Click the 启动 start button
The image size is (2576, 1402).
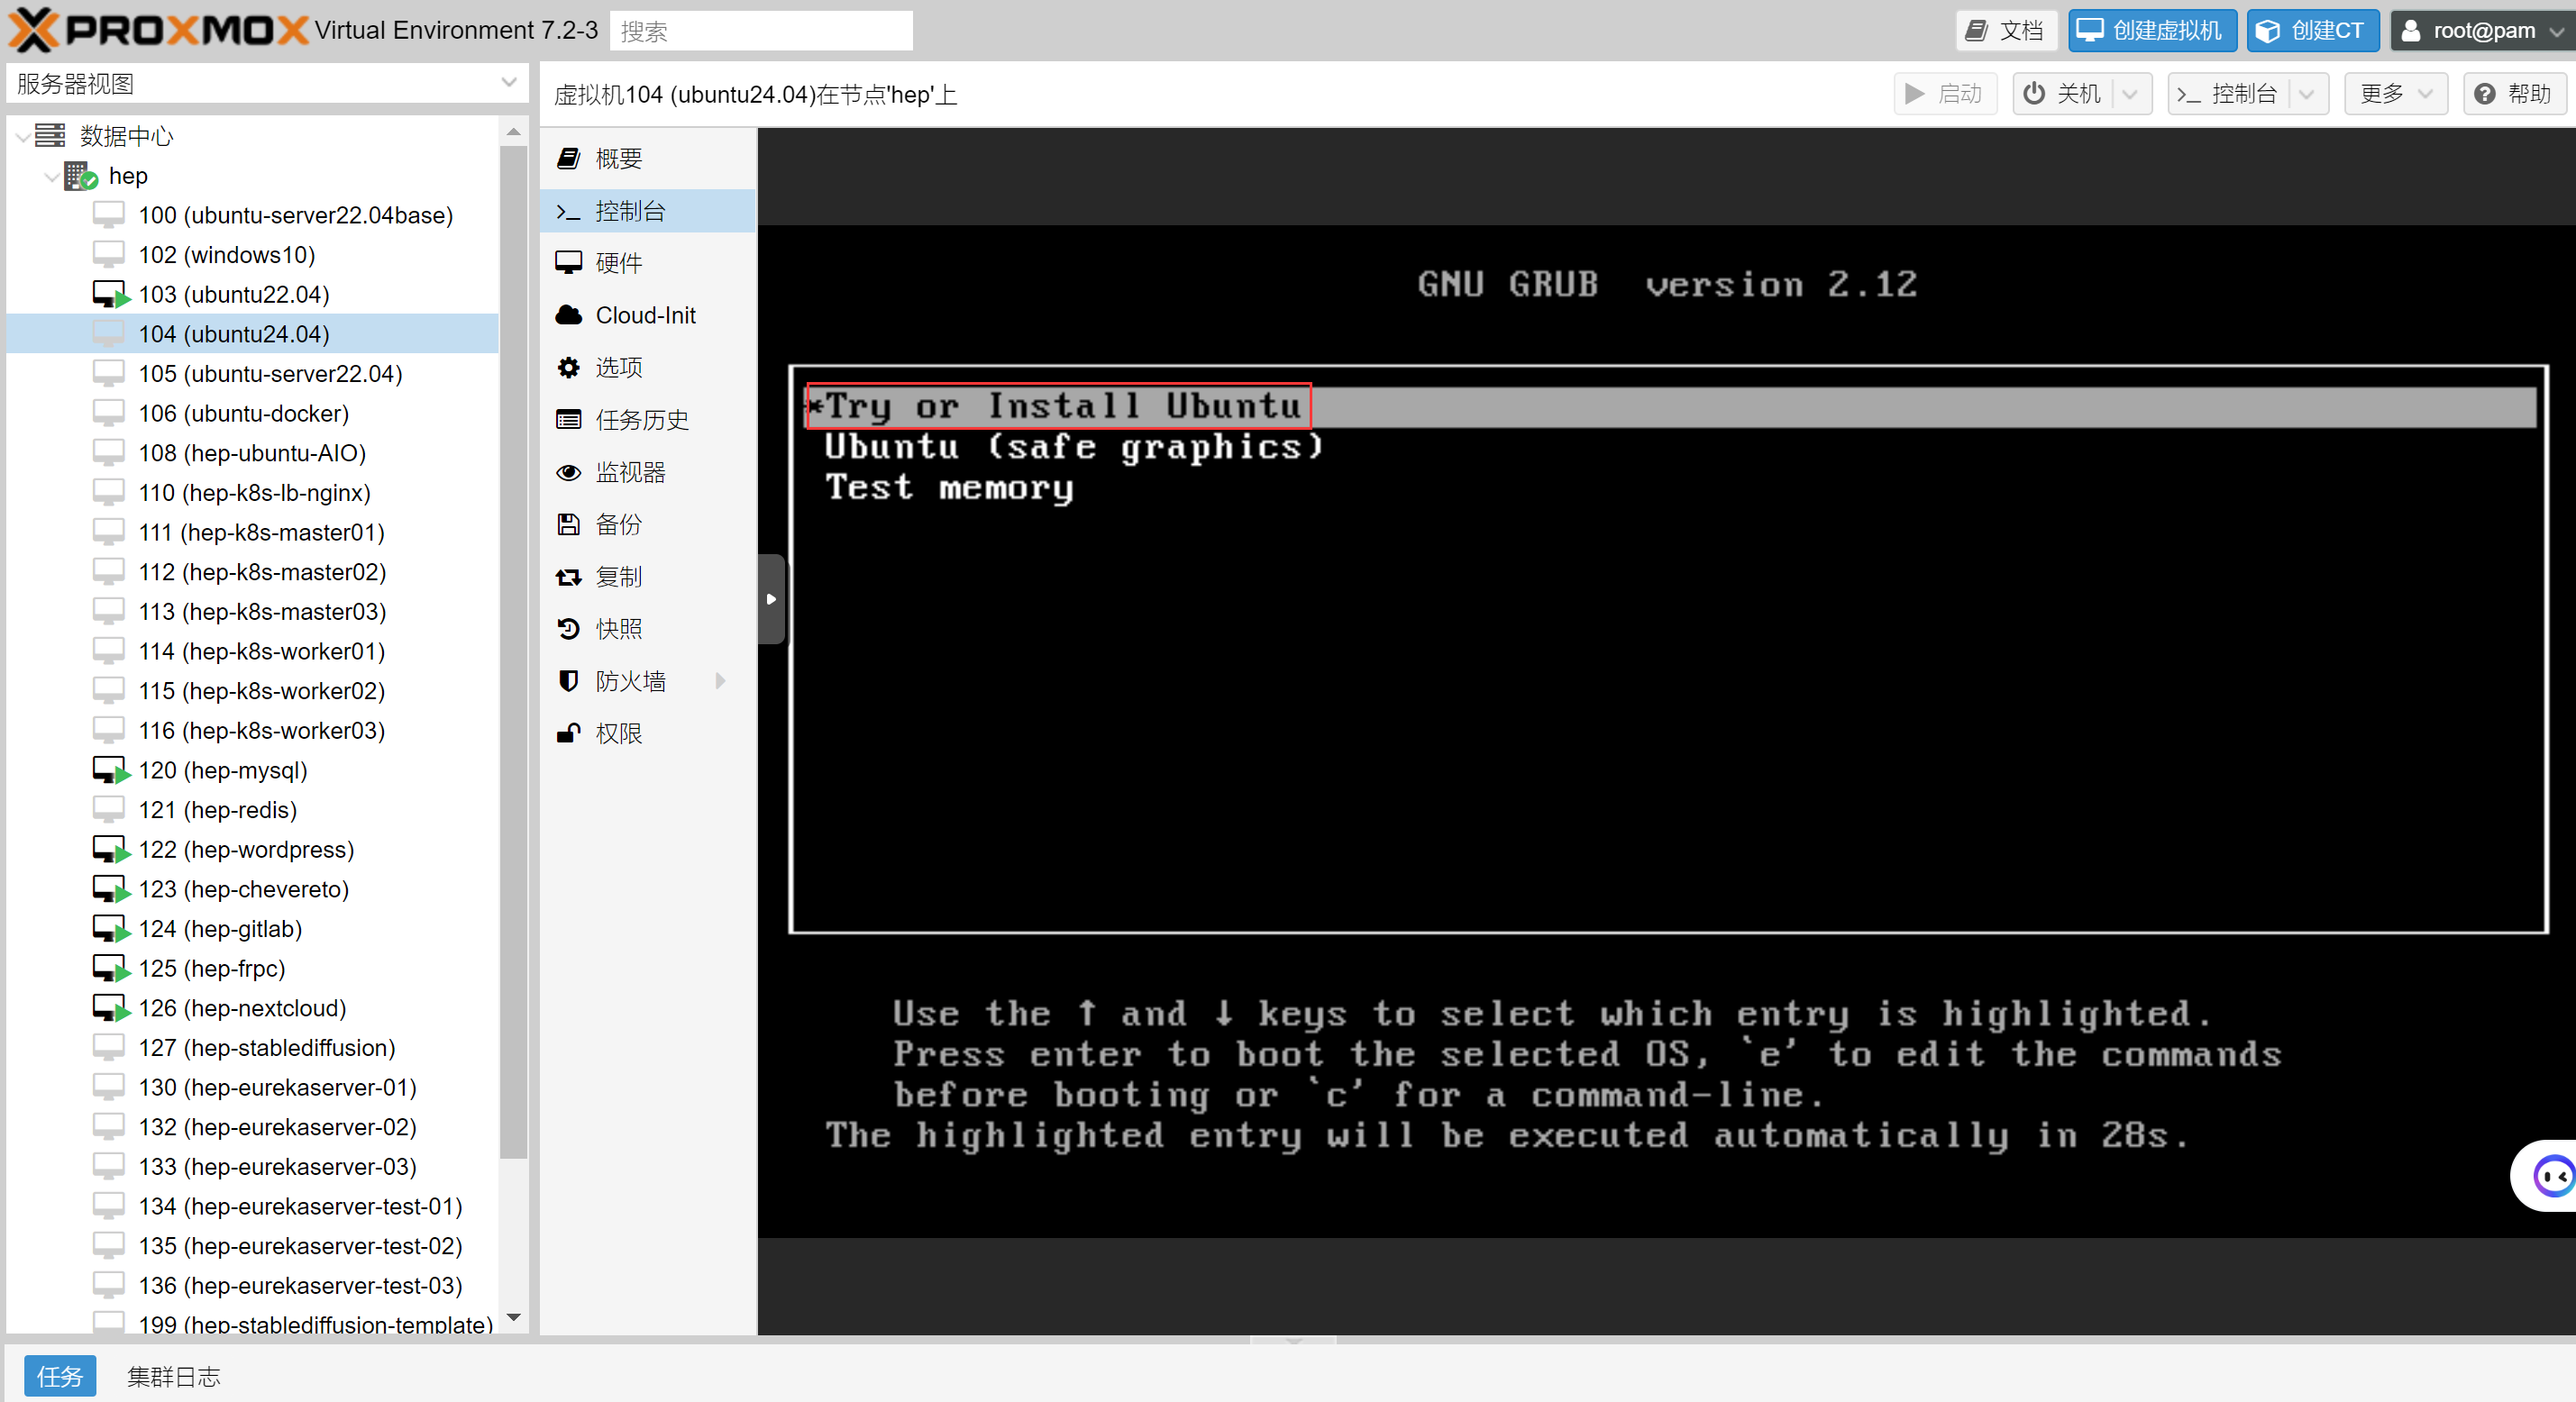pos(1944,94)
